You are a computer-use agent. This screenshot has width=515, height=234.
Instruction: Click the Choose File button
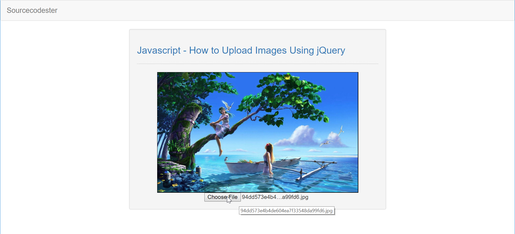pyautogui.click(x=222, y=197)
